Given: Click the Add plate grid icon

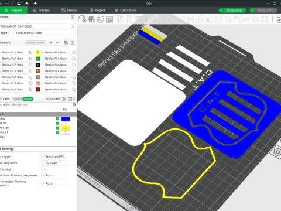Looking at the screenshot, I should pyautogui.click(x=91, y=19).
